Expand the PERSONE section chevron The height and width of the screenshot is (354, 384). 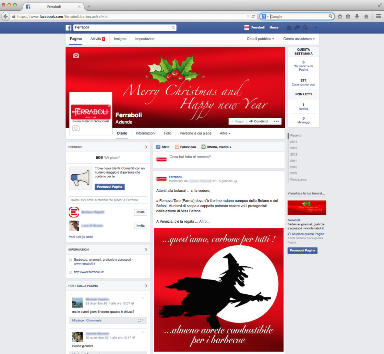(x=146, y=147)
